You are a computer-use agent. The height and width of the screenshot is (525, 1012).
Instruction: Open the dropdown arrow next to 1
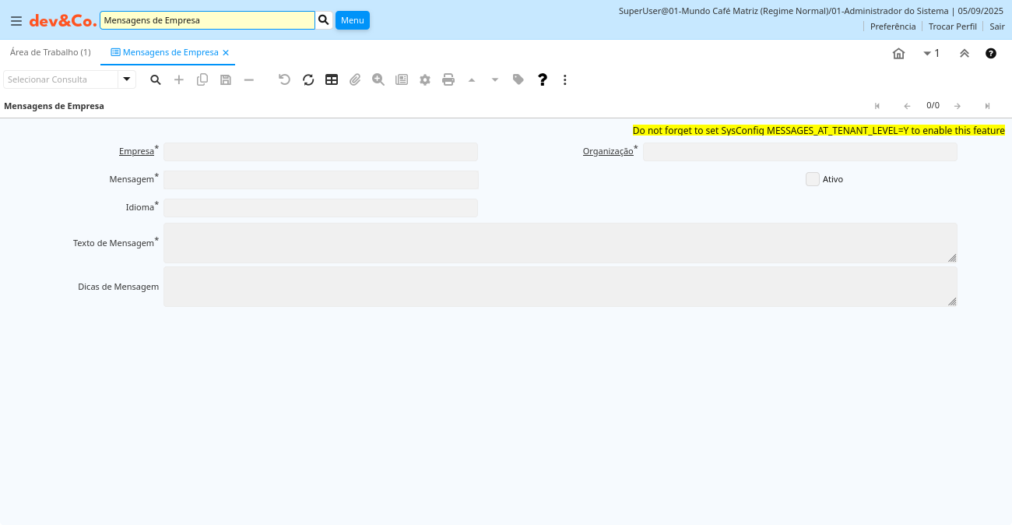tap(927, 54)
